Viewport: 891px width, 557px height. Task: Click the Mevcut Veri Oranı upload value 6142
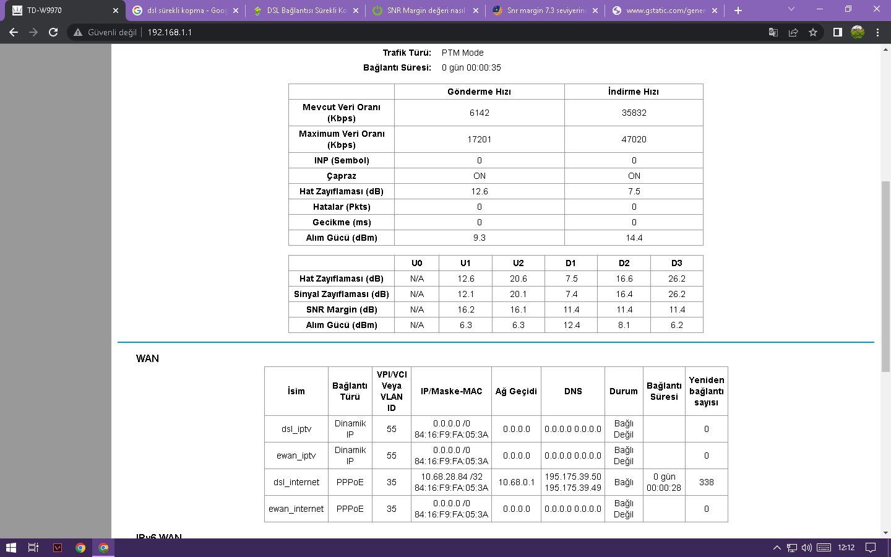(480, 113)
